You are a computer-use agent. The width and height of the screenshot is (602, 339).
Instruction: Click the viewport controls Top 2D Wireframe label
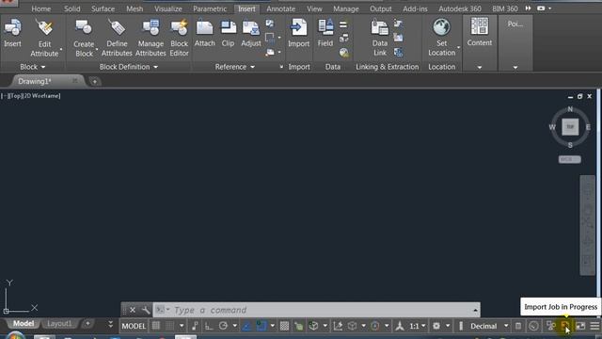pyautogui.click(x=31, y=96)
